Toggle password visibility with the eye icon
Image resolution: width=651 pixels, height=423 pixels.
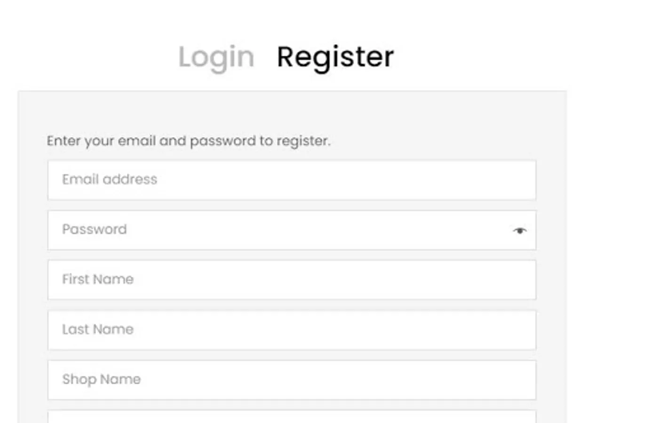pos(519,230)
